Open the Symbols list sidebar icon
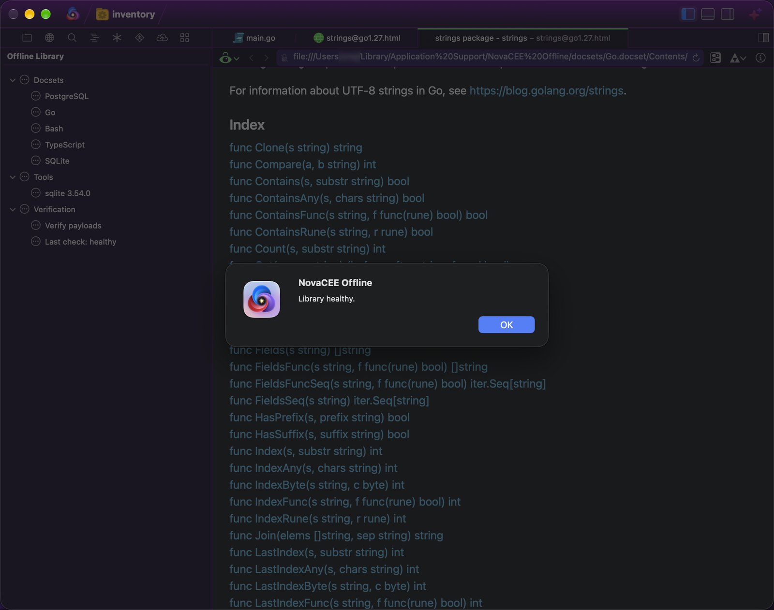 coord(94,38)
